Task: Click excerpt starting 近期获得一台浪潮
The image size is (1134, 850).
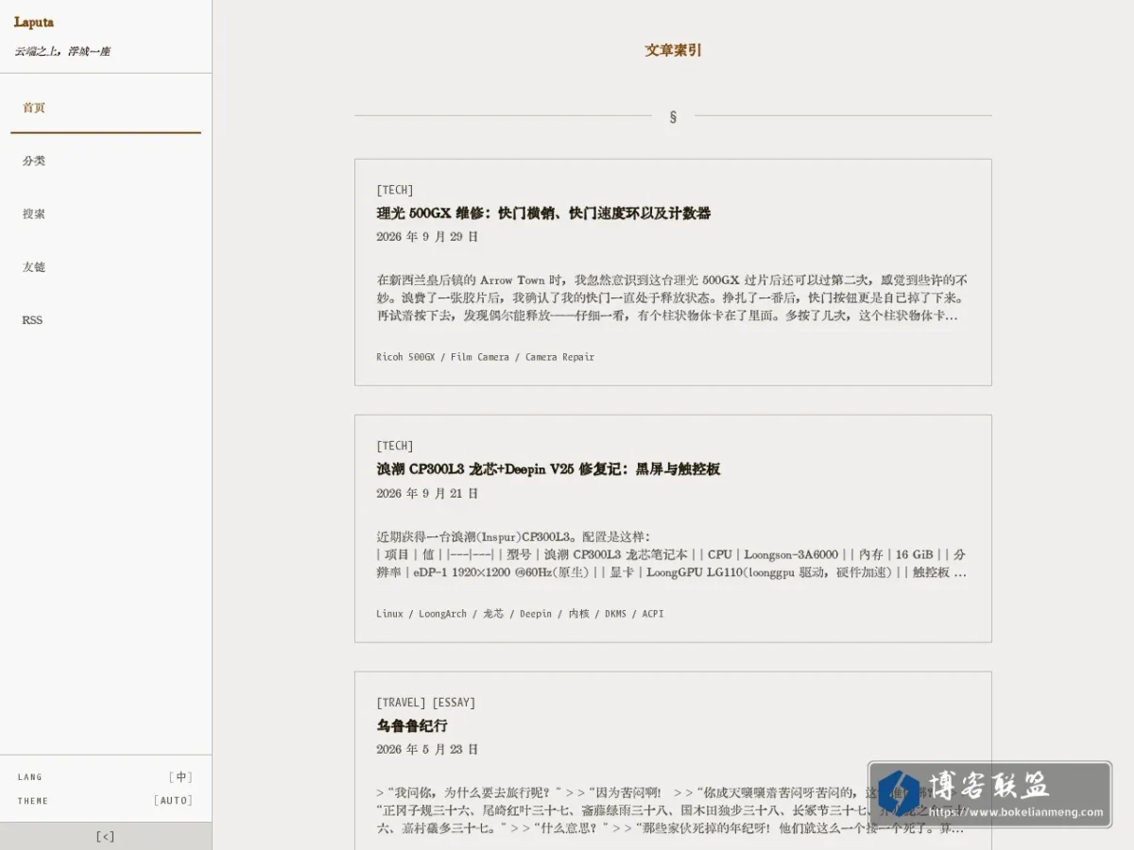Action: pos(672,554)
